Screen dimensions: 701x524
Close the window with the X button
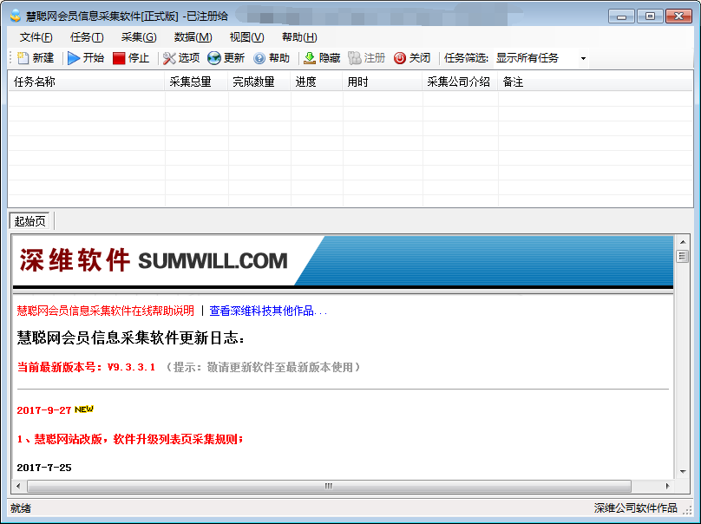click(678, 16)
